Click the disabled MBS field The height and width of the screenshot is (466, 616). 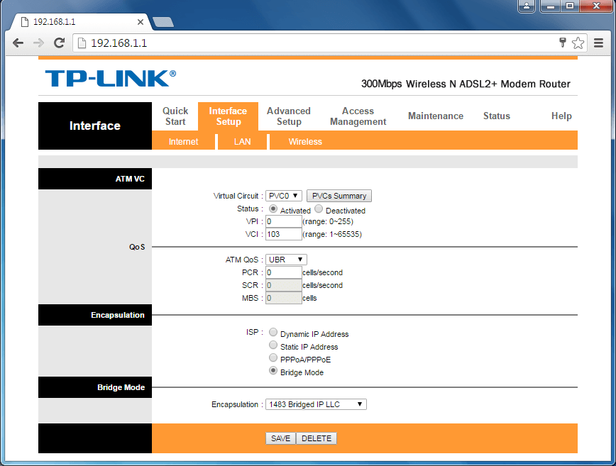[x=284, y=298]
